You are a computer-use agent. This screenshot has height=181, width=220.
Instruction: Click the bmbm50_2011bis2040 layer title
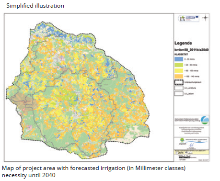pyautogui.click(x=191, y=50)
